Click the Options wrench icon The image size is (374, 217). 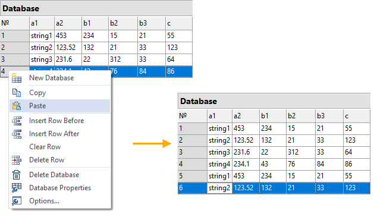tap(17, 201)
